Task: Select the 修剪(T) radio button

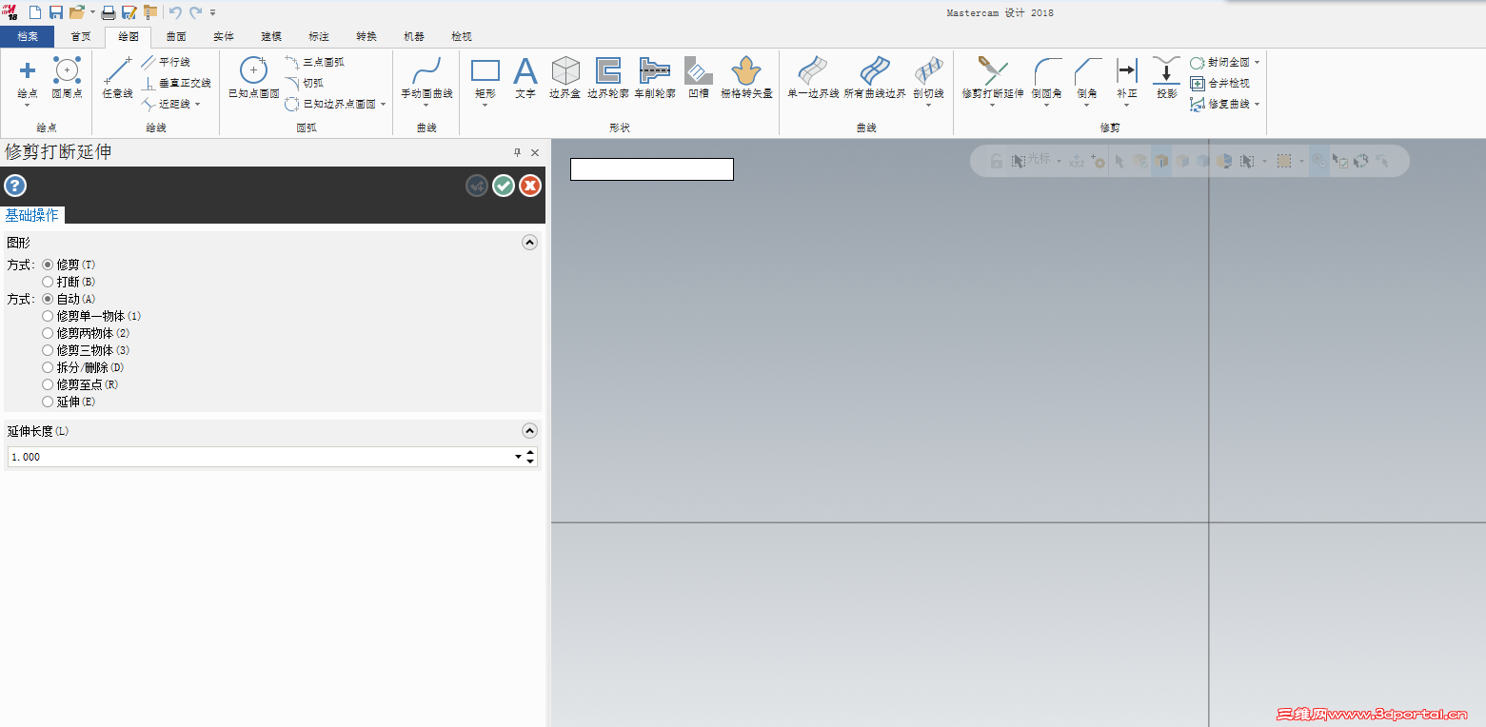Action: pos(48,265)
